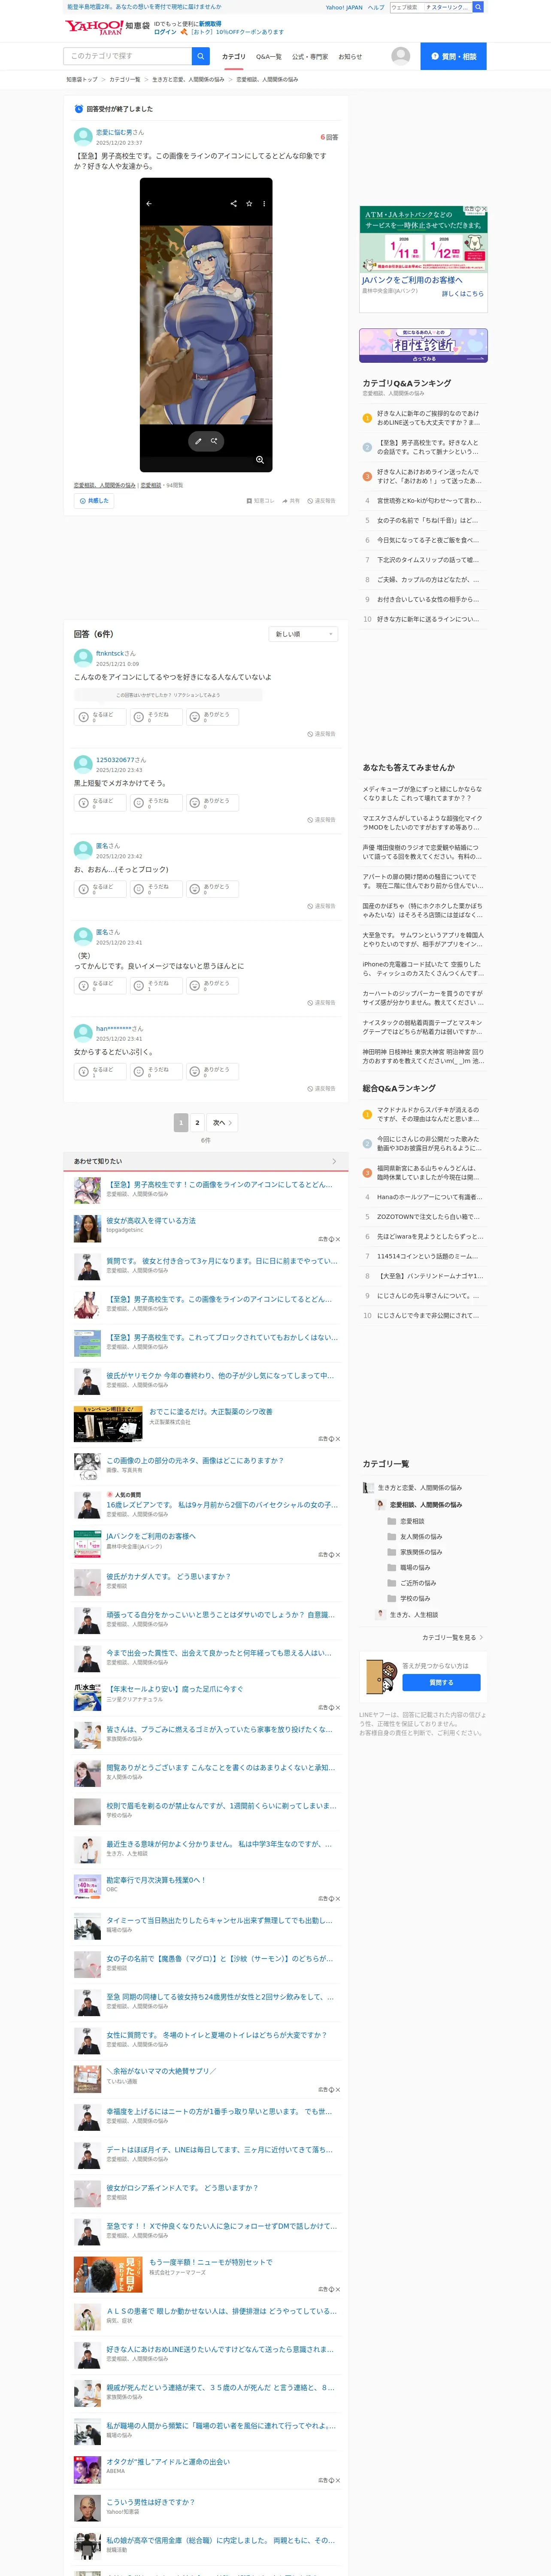The width and height of the screenshot is (551, 2576).
Task: Open 16歳レズビアンです popular question
Action: [x=221, y=1504]
